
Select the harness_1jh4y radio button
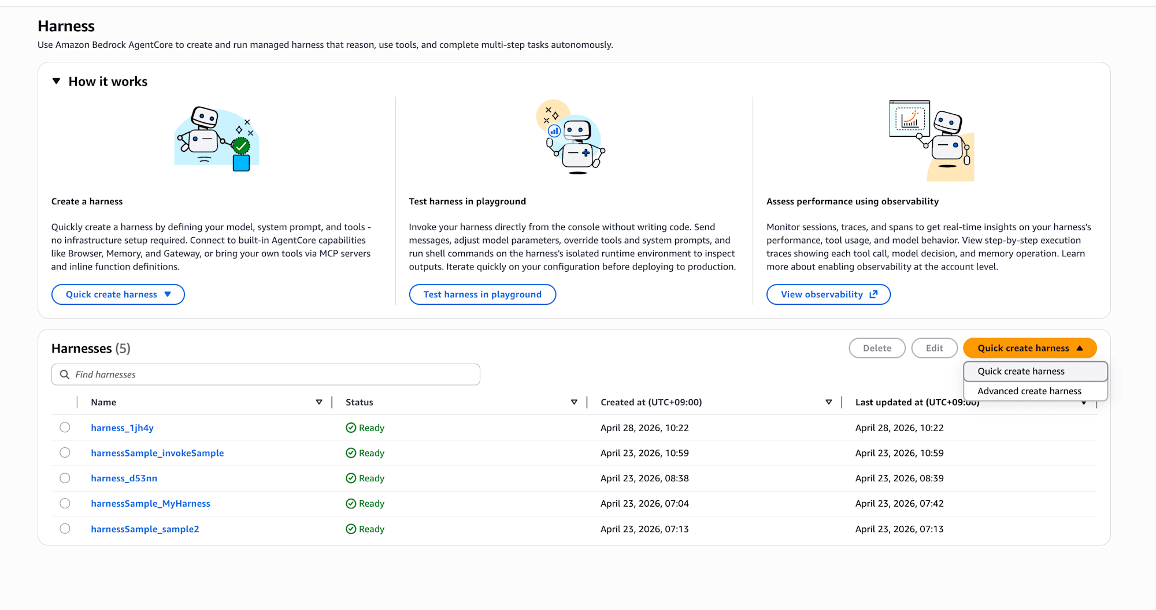pos(65,427)
